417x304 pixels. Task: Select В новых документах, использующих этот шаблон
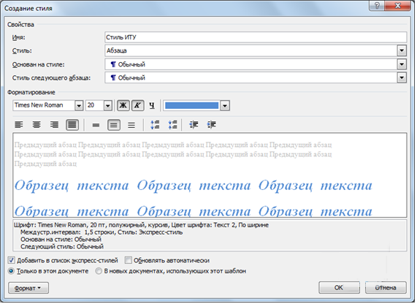click(99, 272)
